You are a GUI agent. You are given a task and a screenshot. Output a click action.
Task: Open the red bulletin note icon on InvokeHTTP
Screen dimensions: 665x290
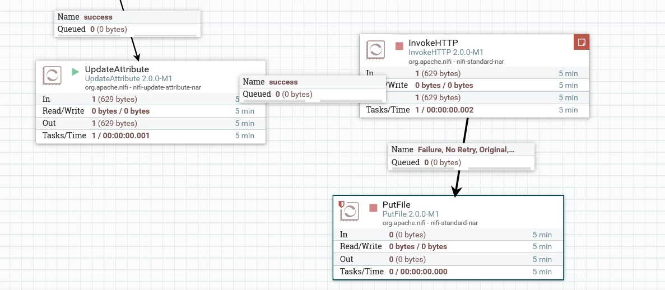click(582, 42)
